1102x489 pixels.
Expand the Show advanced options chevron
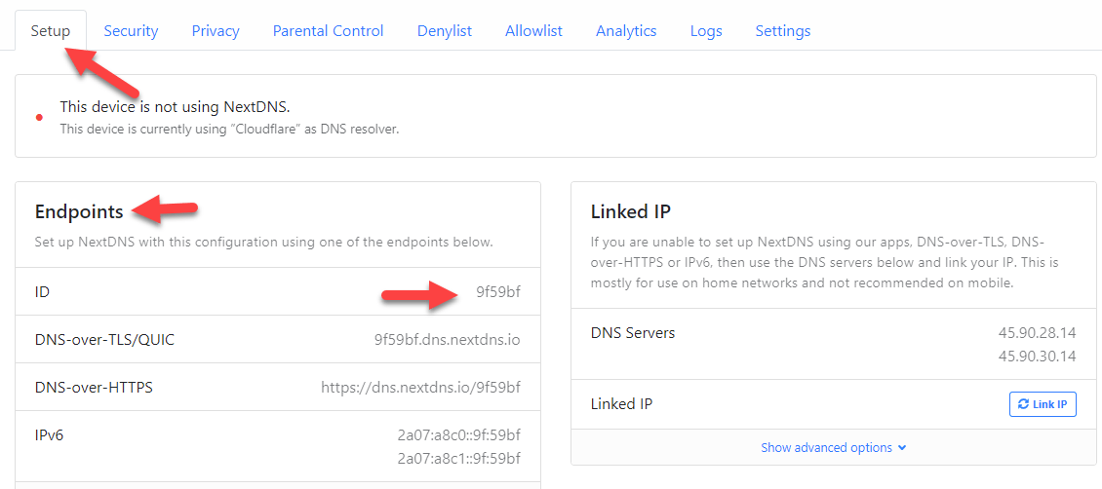902,448
